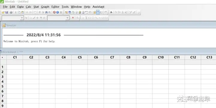Click the Show History icon
The image size is (216, 108).
(x=80, y=12)
